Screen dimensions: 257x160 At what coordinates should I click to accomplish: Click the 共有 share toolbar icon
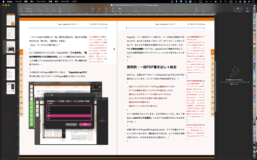click(196, 9)
